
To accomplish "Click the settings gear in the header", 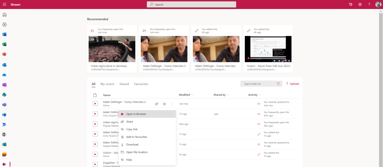I will tap(360, 4).
